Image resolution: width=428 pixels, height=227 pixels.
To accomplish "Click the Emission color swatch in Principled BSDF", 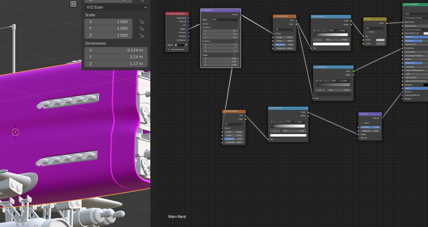I will (425, 85).
